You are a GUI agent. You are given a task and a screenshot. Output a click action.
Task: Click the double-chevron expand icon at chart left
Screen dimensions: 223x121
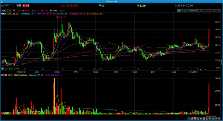[x=2, y=68]
